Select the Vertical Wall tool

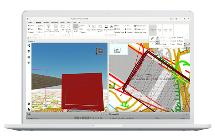76,28
